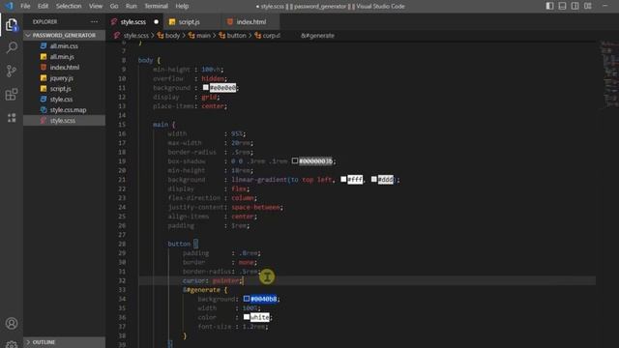The height and width of the screenshot is (348, 619).
Task: Expand the OUTLINE section
Action: (x=64, y=342)
